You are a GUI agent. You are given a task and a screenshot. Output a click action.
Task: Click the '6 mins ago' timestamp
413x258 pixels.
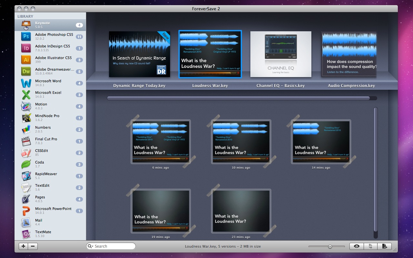click(x=161, y=168)
